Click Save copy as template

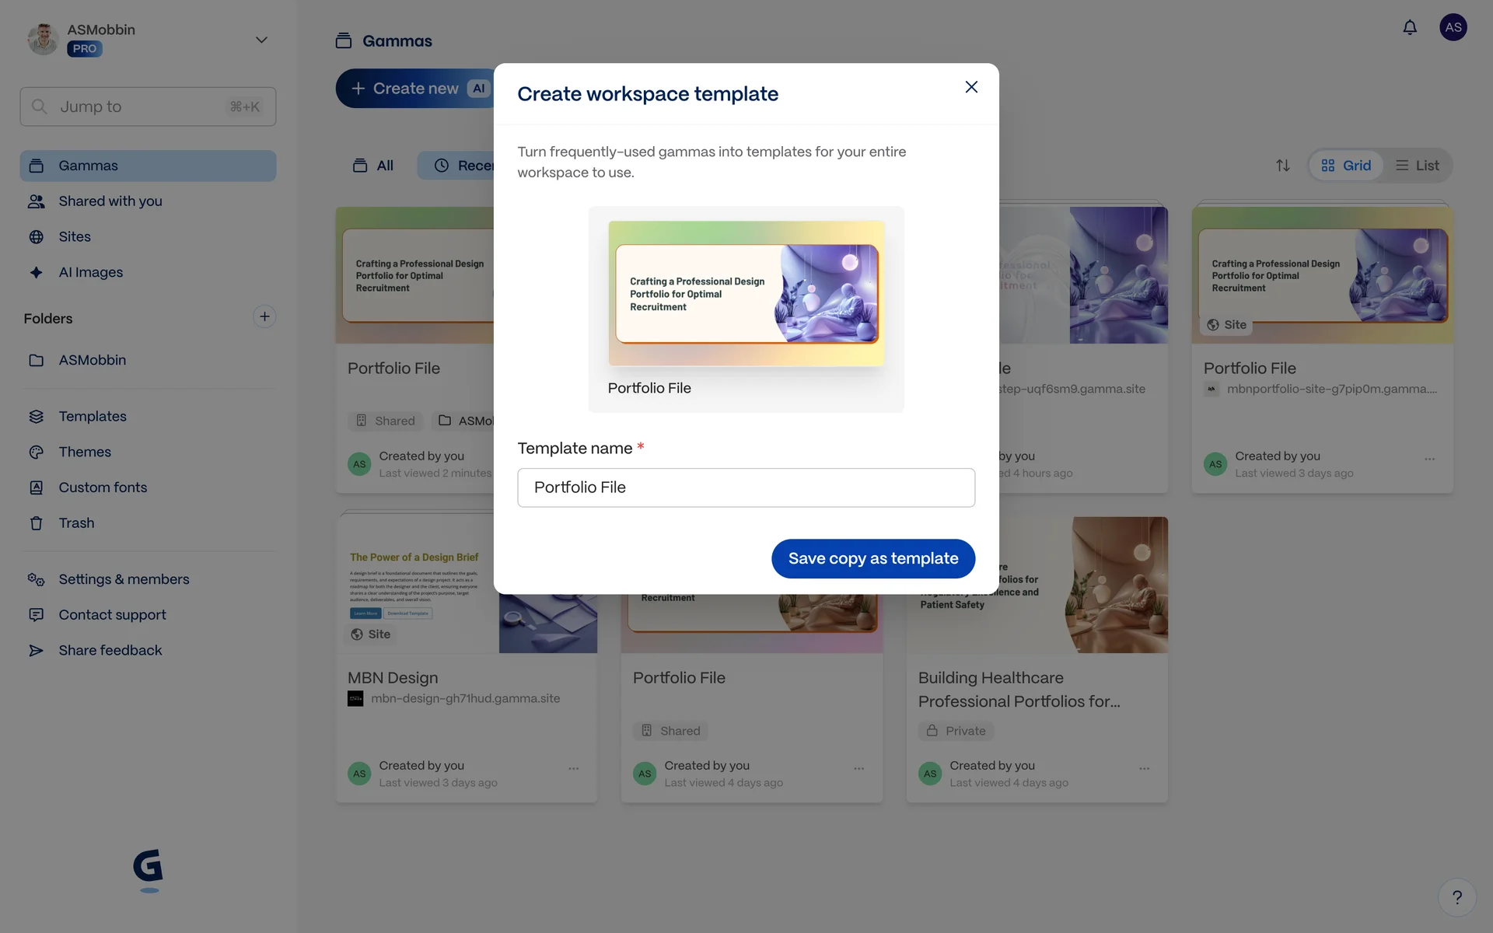coord(872,558)
